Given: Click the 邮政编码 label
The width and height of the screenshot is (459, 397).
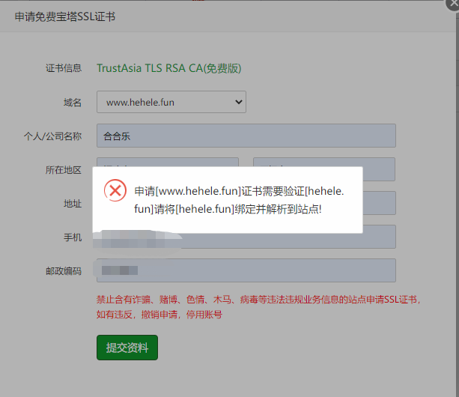Looking at the screenshot, I should (x=64, y=271).
